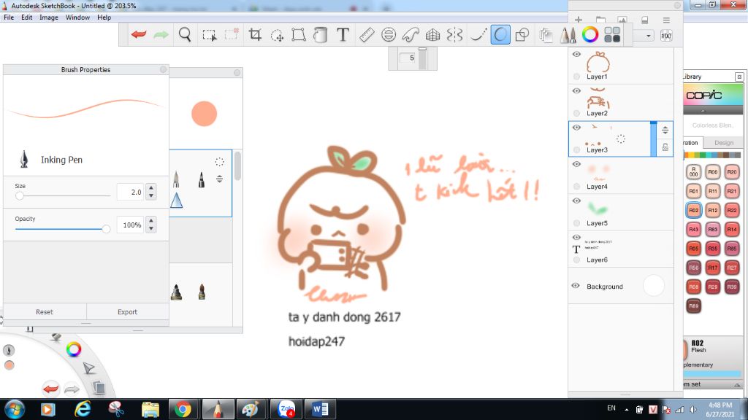748x420 pixels.
Task: Open the Image menu
Action: click(49, 17)
